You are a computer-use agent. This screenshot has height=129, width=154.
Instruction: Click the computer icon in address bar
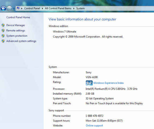coord(18,8)
